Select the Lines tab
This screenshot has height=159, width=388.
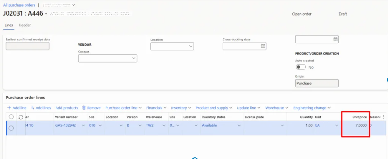[x=9, y=25]
